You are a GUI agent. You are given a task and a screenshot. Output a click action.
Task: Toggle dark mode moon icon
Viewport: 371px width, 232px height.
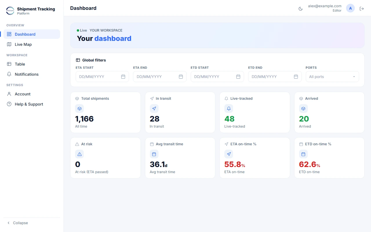pyautogui.click(x=301, y=9)
